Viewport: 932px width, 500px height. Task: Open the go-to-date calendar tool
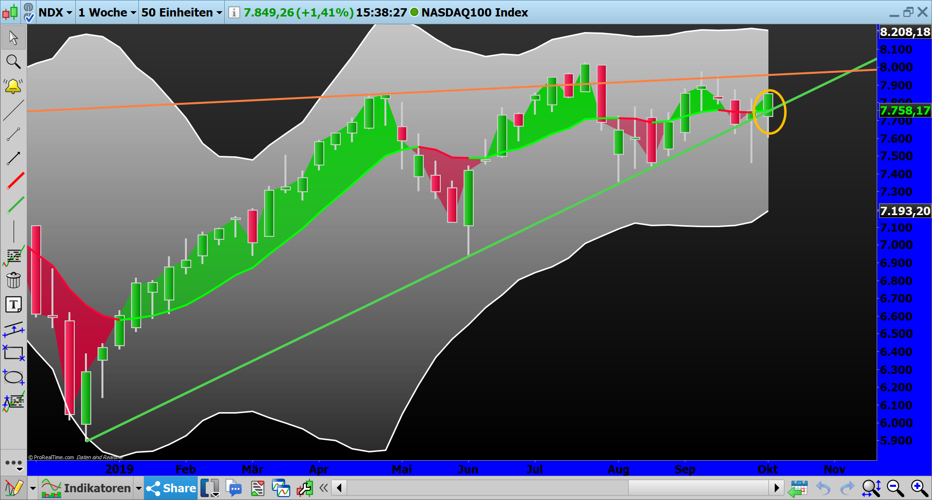click(x=799, y=488)
